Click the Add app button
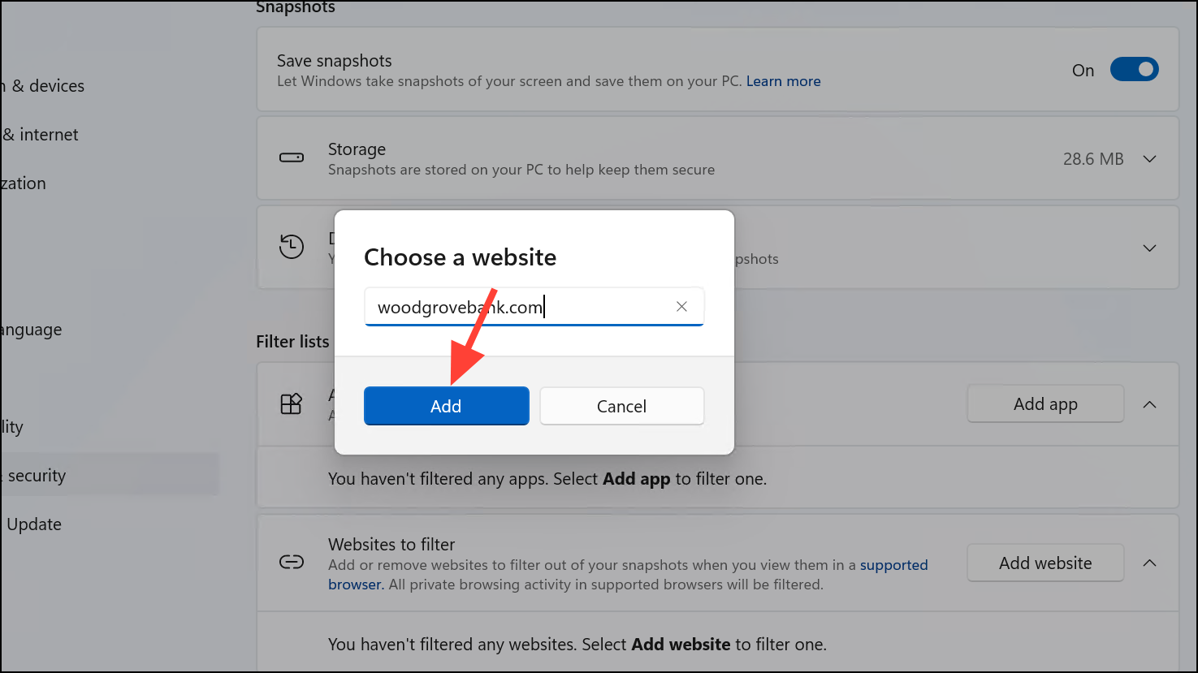The width and height of the screenshot is (1198, 673). tap(1045, 403)
